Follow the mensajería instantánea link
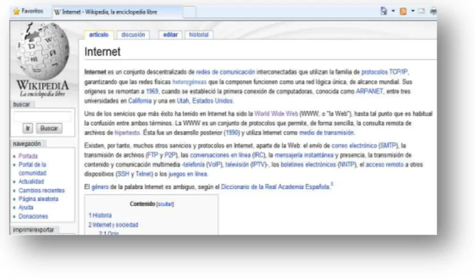This screenshot has height=278, width=475. pyautogui.click(x=304, y=155)
